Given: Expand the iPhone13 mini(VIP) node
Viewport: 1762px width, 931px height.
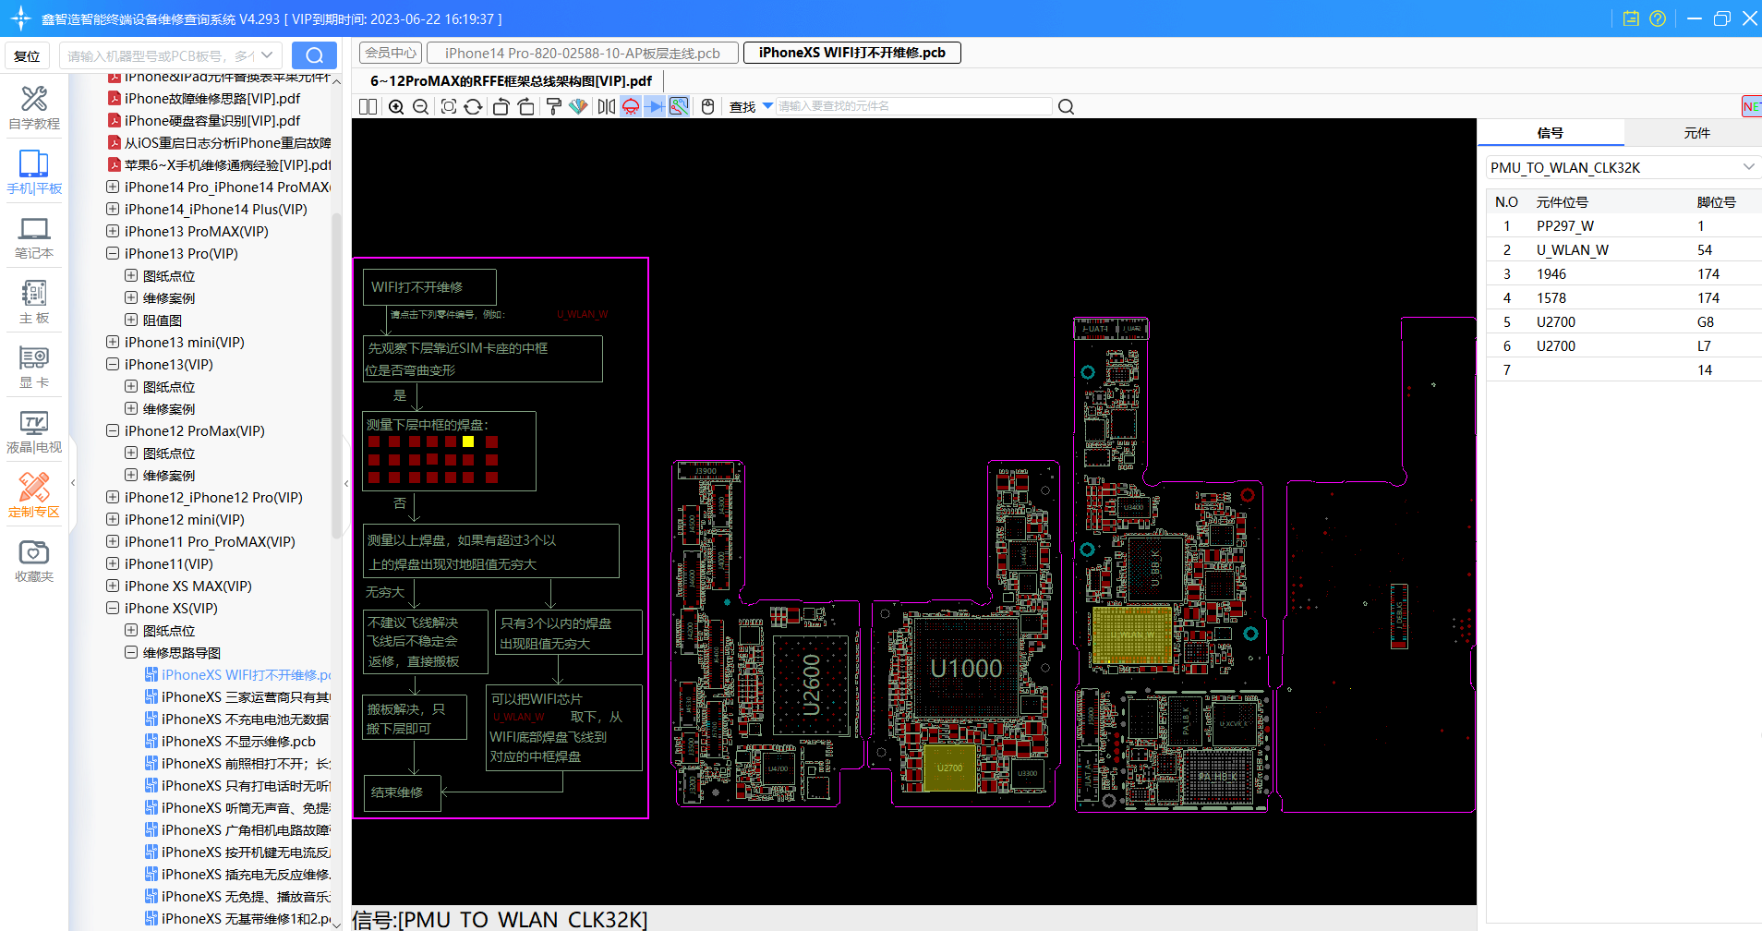Looking at the screenshot, I should click(113, 342).
